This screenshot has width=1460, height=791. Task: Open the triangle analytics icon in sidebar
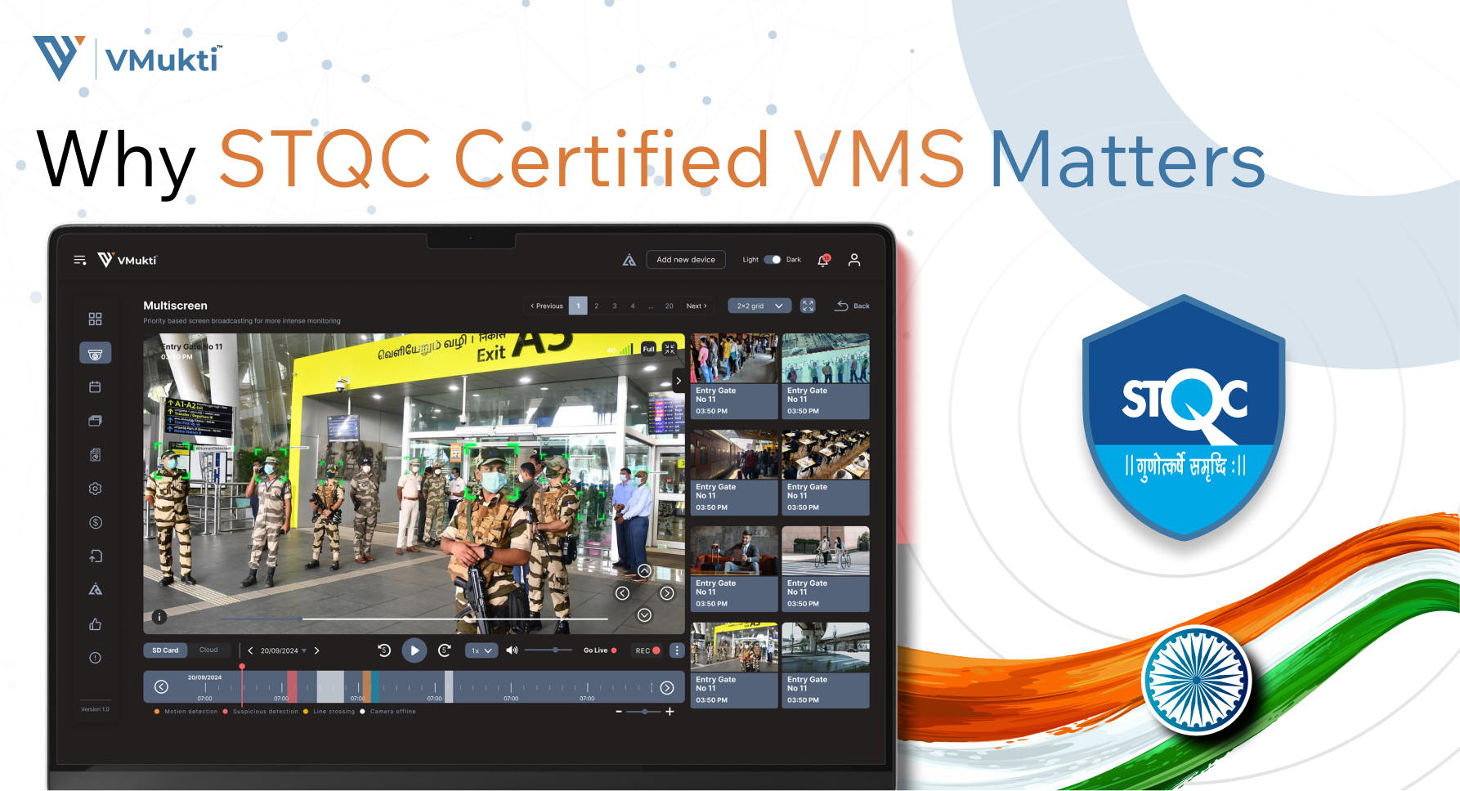point(96,590)
